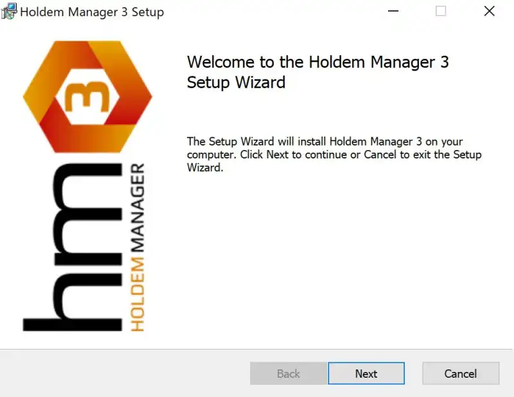The width and height of the screenshot is (514, 397).
Task: Click the black 'HOLDEM' vertical text
Action: 137,300
